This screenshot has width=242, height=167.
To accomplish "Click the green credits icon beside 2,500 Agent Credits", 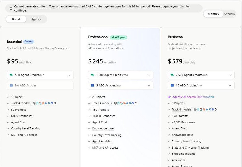I will tap(172, 75).
